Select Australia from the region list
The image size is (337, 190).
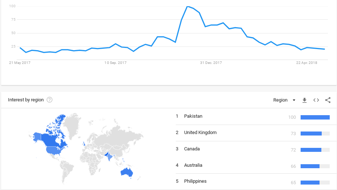193,165
